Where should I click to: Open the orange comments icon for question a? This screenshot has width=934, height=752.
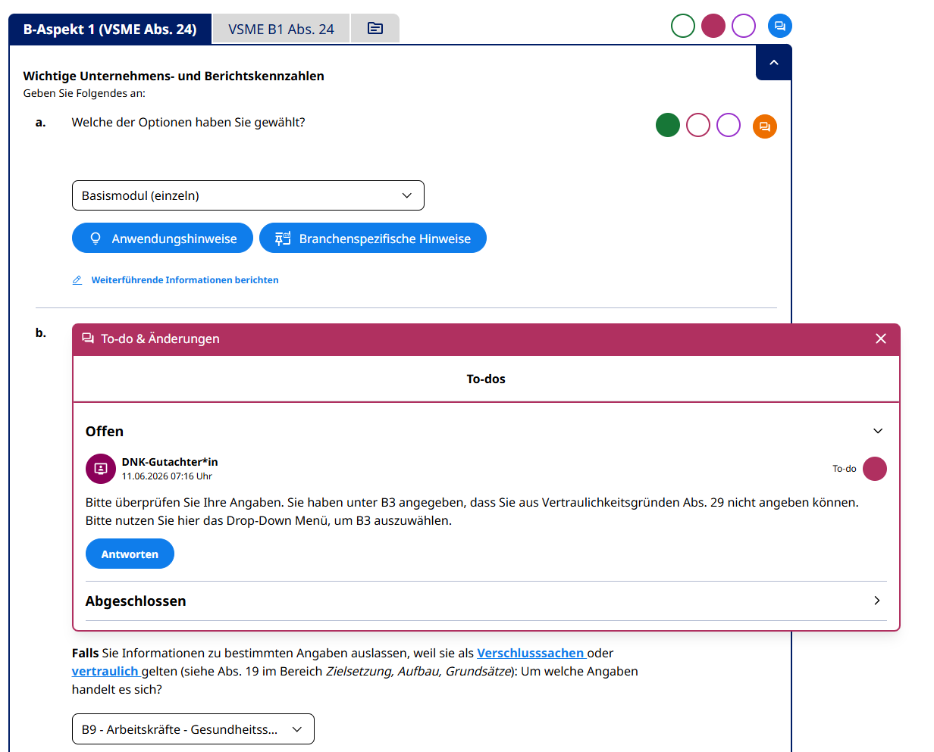click(x=764, y=126)
